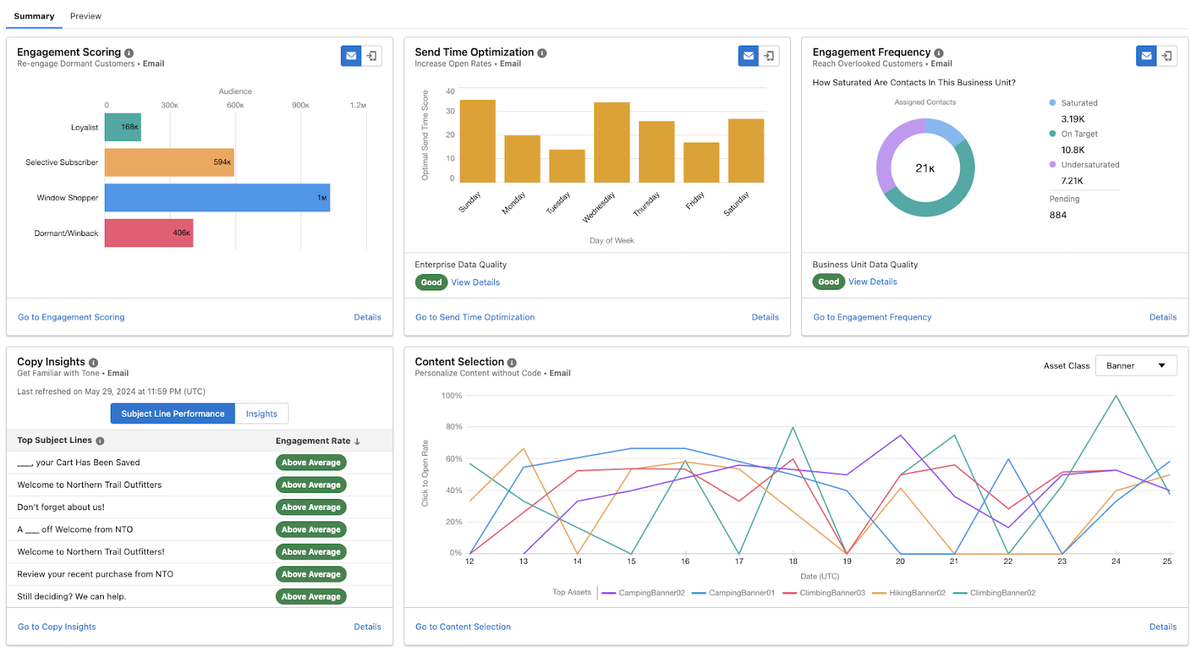
Task: Click the Wednesday bar in send time chart
Action: pos(612,143)
